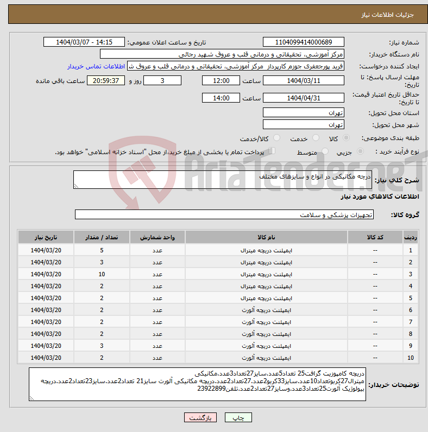Screen dimensions: 428x432
Task: Select the کالا/خدمت radio button
Action: [276, 138]
